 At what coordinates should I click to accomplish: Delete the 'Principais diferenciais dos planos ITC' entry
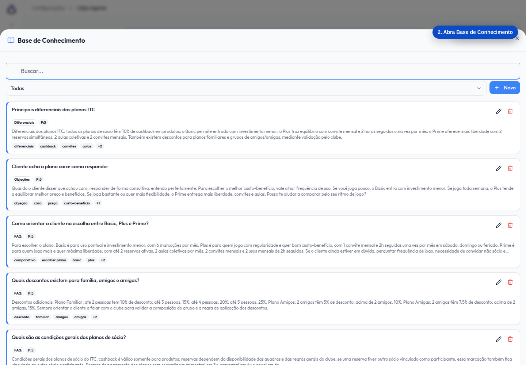pos(510,111)
